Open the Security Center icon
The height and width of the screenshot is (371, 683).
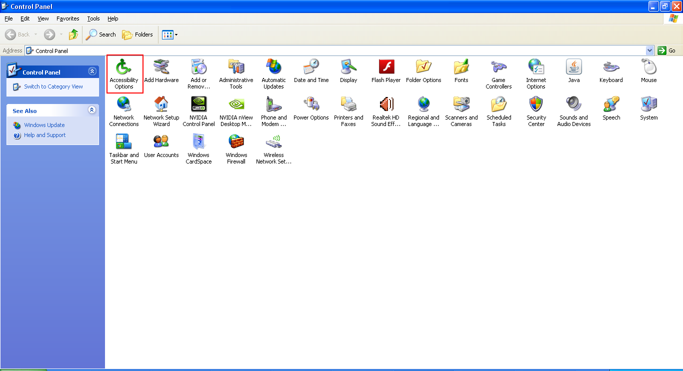[536, 111]
